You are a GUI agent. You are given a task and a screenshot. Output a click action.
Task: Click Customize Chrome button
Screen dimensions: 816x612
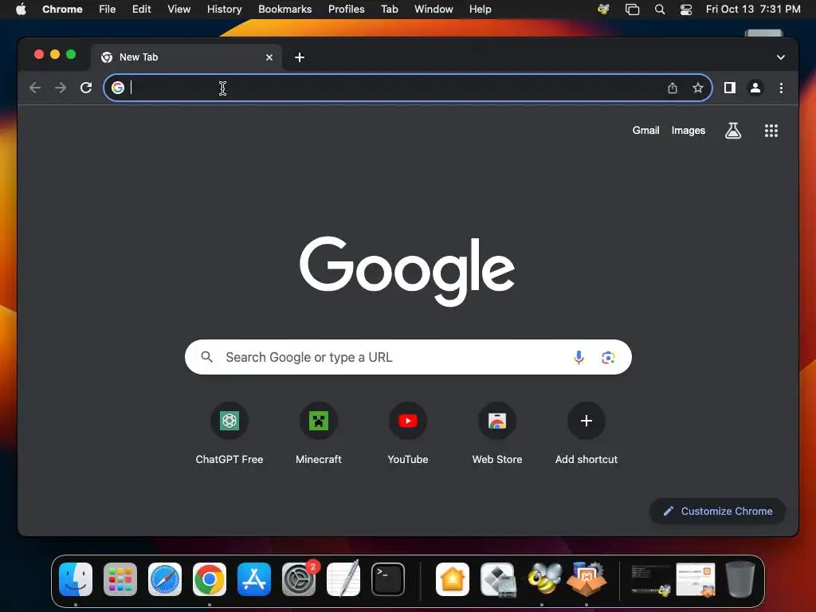(x=717, y=511)
